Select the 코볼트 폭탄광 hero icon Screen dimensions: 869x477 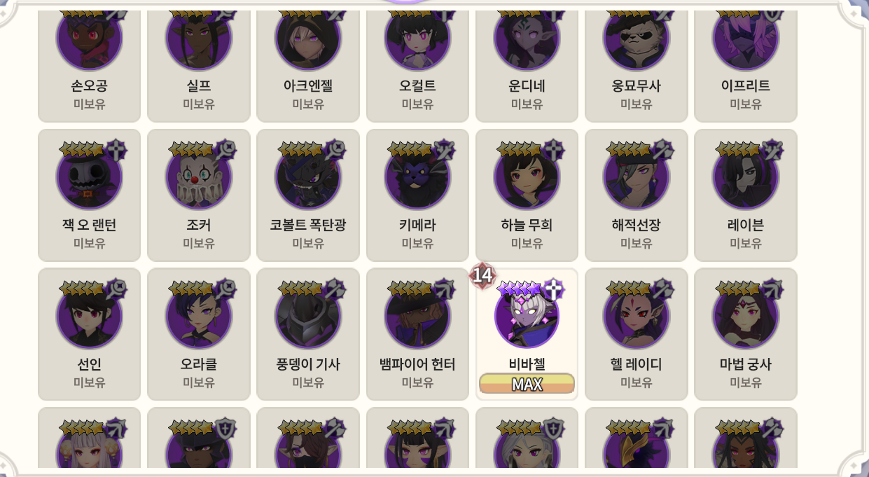pos(308,177)
